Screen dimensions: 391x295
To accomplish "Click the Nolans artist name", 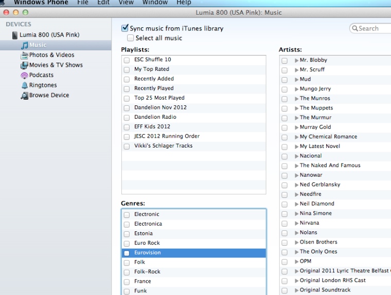I will click(309, 233).
